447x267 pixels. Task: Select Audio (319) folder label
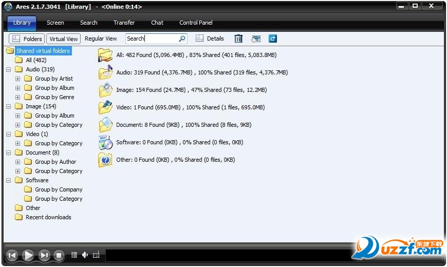pos(40,69)
